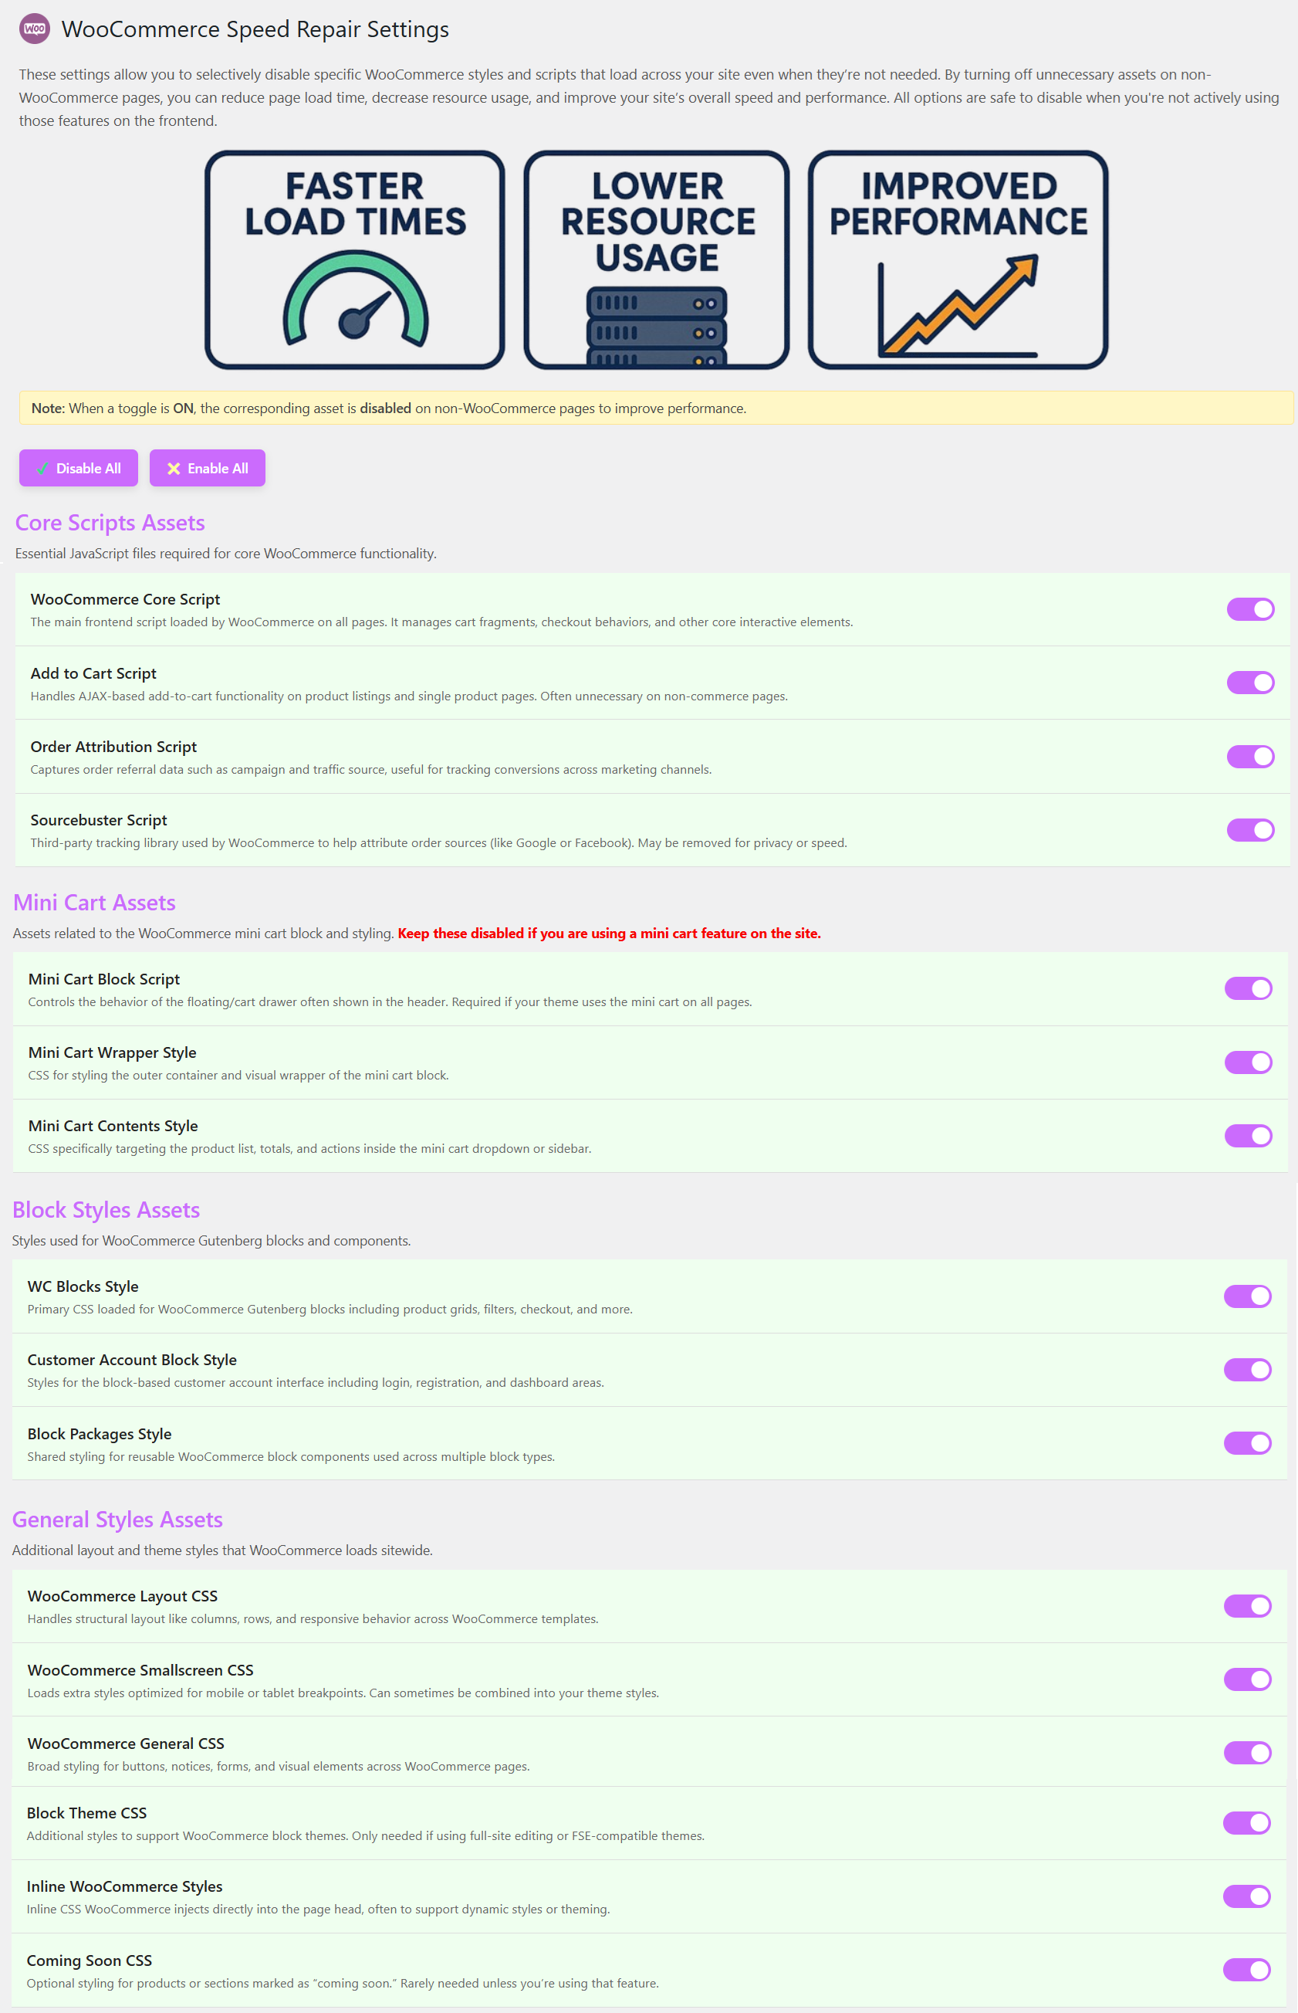This screenshot has width=1298, height=2013.
Task: Click the WooCommerce General CSS label
Action: click(x=126, y=1744)
